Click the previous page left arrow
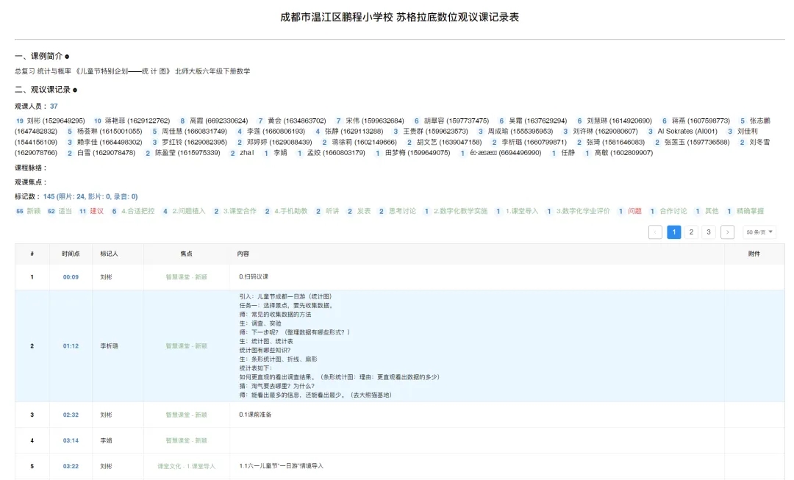 pos(655,232)
